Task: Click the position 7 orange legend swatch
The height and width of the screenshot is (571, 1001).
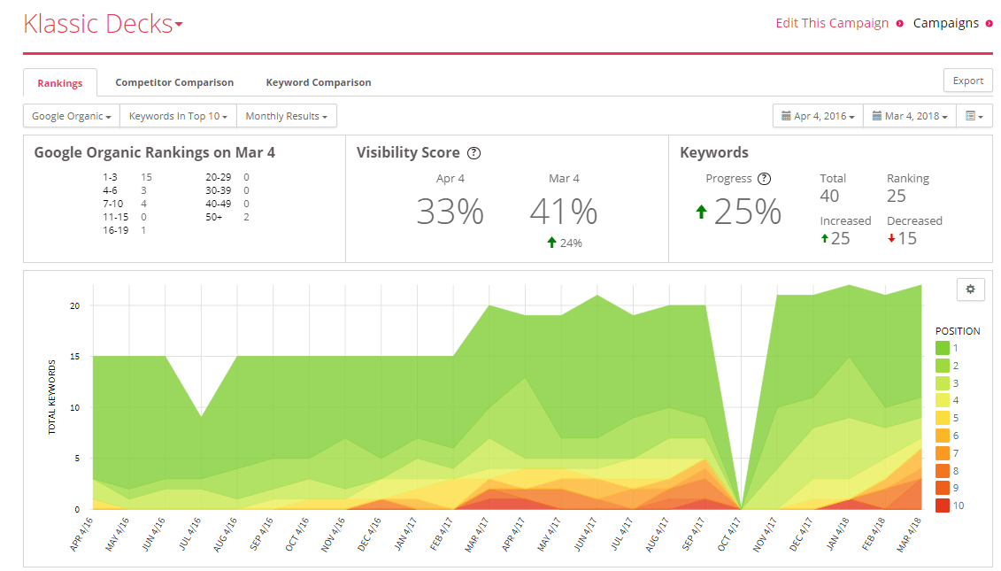Action: click(943, 453)
